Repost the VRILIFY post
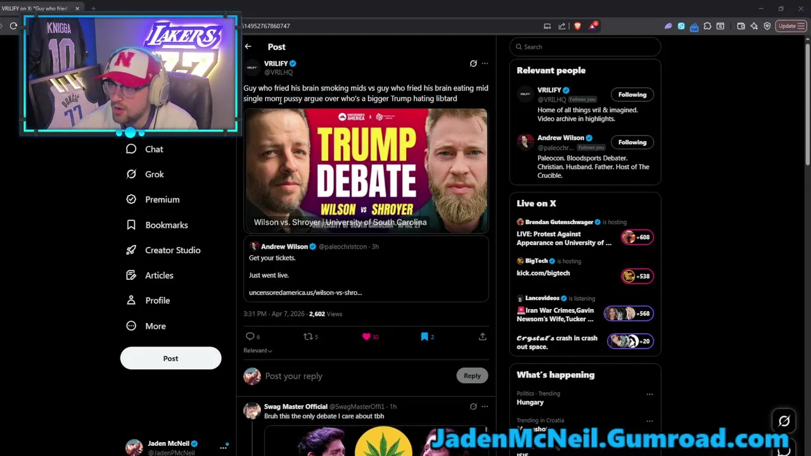Viewport: 811px width, 456px height. [308, 336]
